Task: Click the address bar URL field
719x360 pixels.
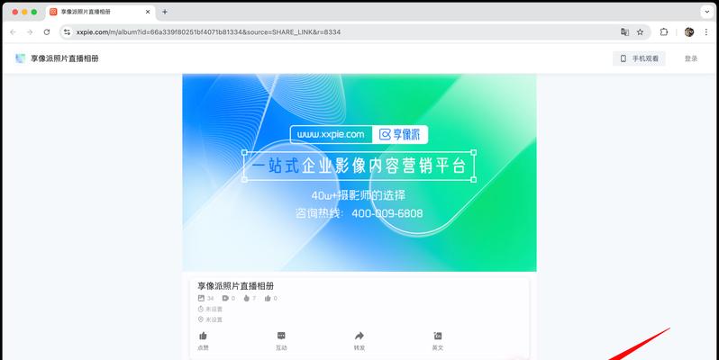Action: tap(355, 32)
